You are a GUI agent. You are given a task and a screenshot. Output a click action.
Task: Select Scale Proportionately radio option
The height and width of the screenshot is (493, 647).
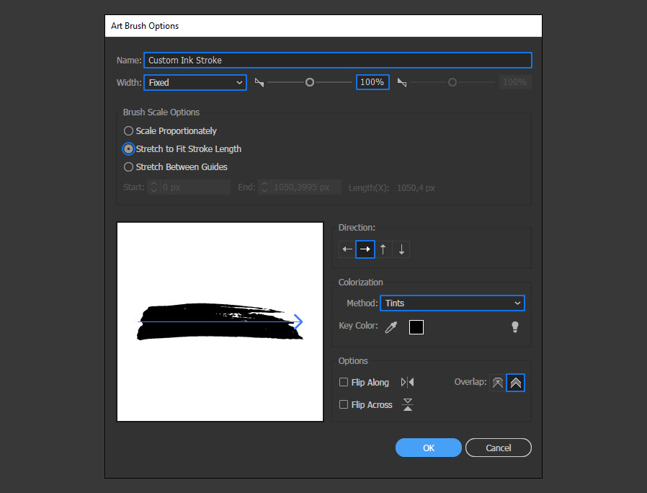[x=129, y=131]
